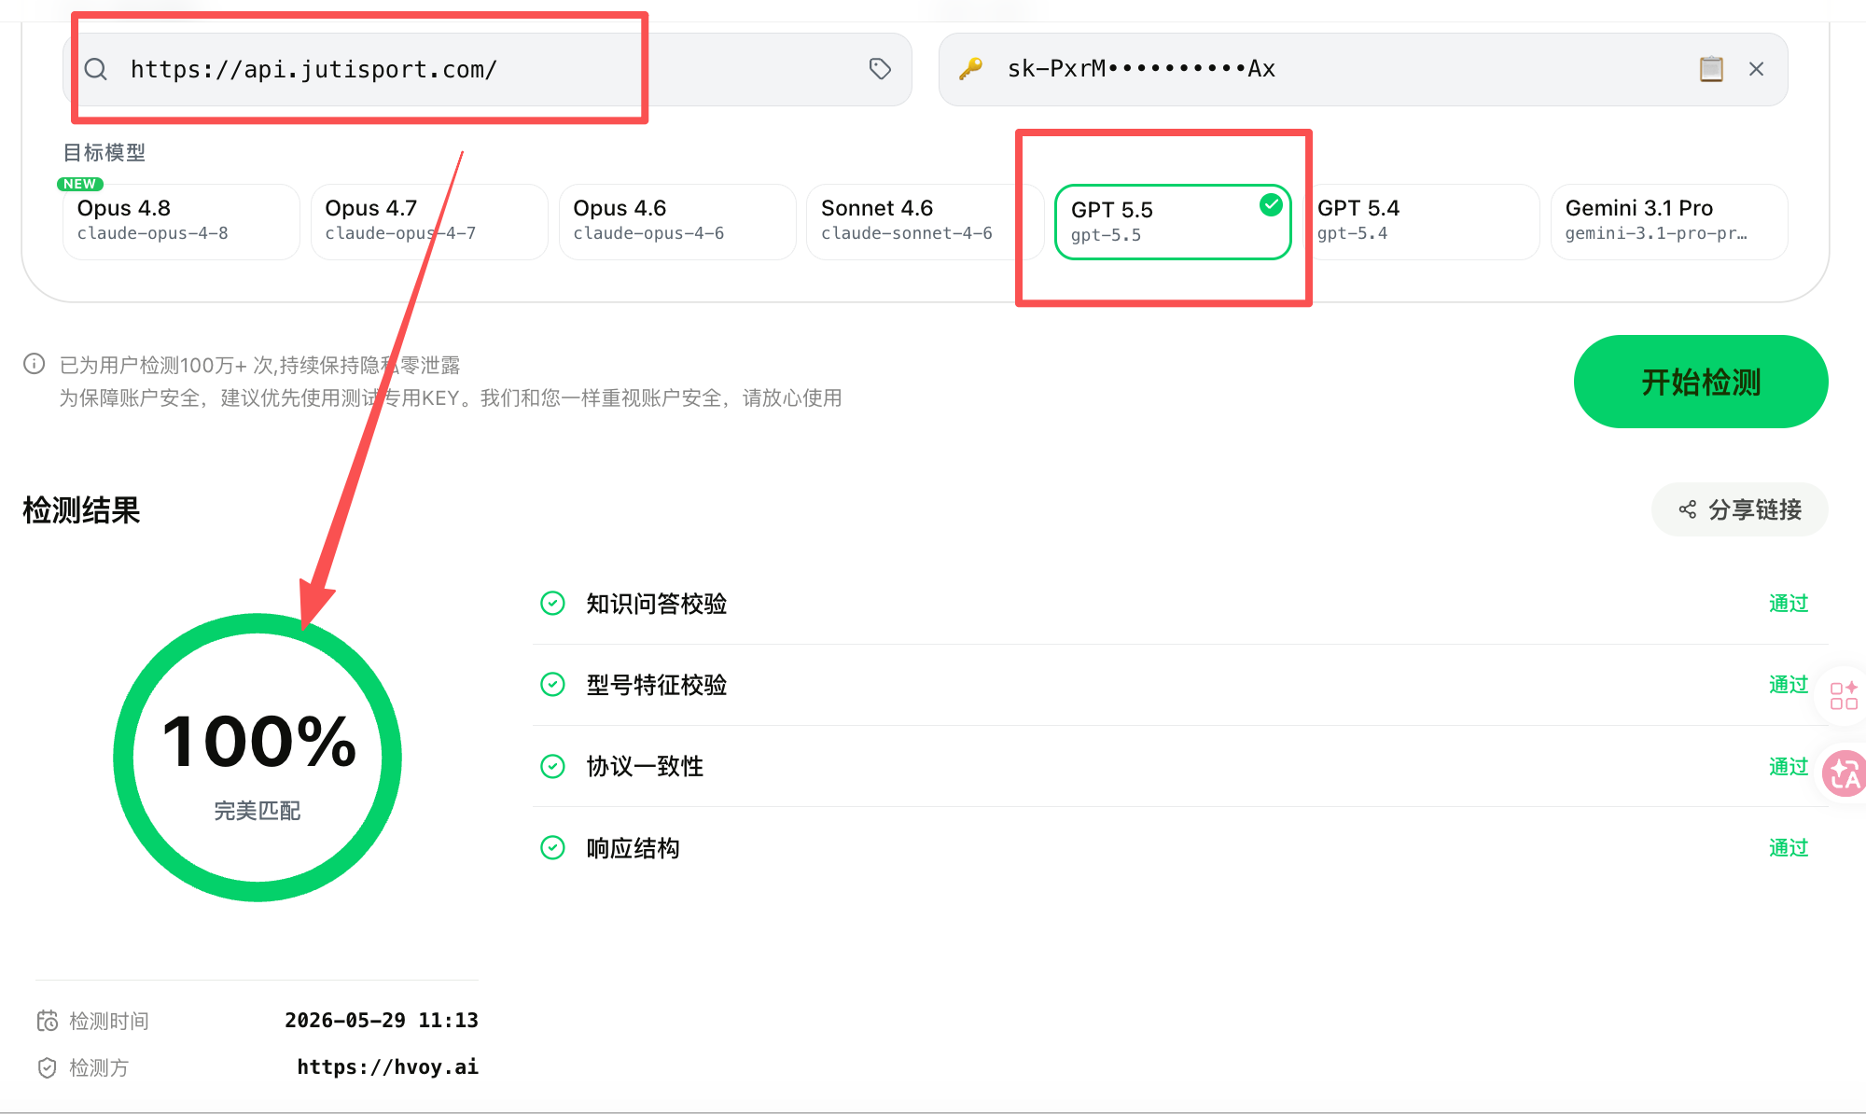Select the Sonnet 4.6 model card
Screen dimensions: 1866x1114
(x=926, y=221)
